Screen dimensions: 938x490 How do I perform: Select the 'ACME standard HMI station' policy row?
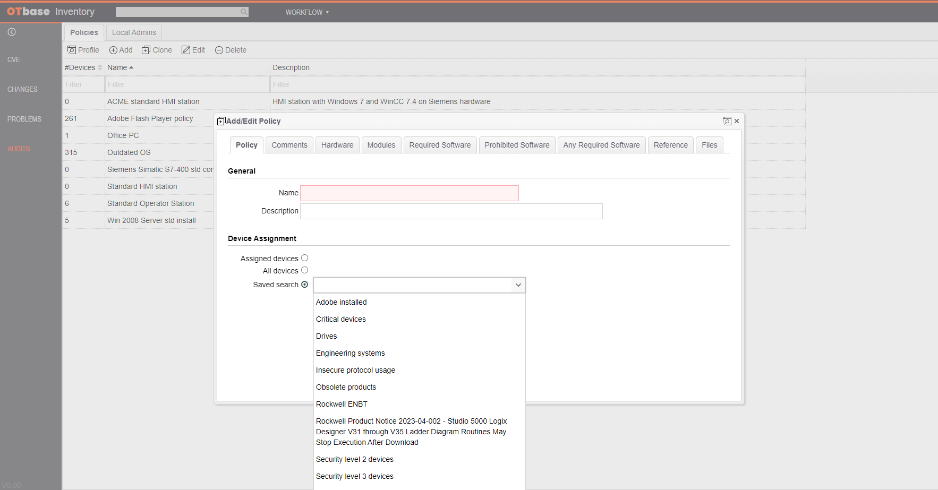point(433,101)
